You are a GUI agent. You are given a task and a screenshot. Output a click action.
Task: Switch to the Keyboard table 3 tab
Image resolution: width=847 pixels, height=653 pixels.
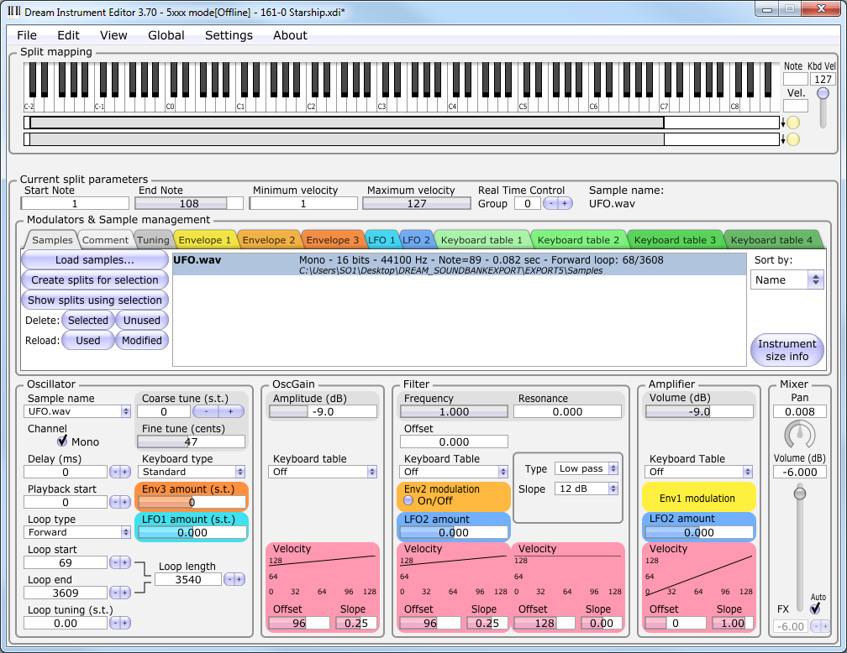(675, 240)
